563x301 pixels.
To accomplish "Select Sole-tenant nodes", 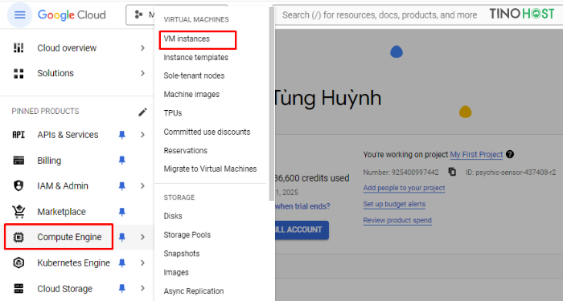I will pos(195,75).
